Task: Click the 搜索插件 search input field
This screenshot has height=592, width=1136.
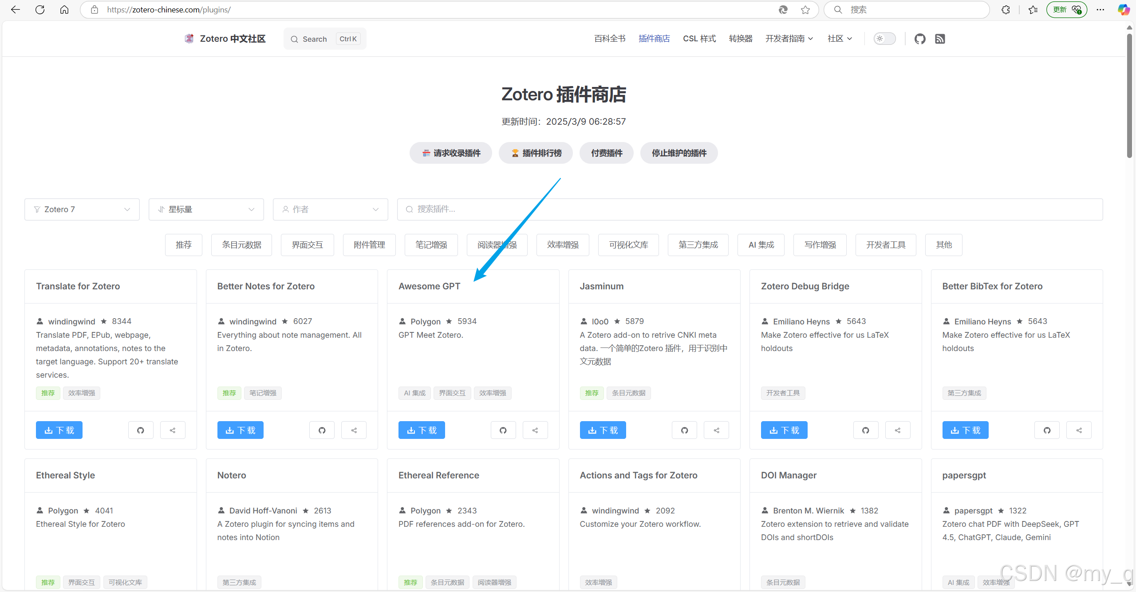Action: 750,209
